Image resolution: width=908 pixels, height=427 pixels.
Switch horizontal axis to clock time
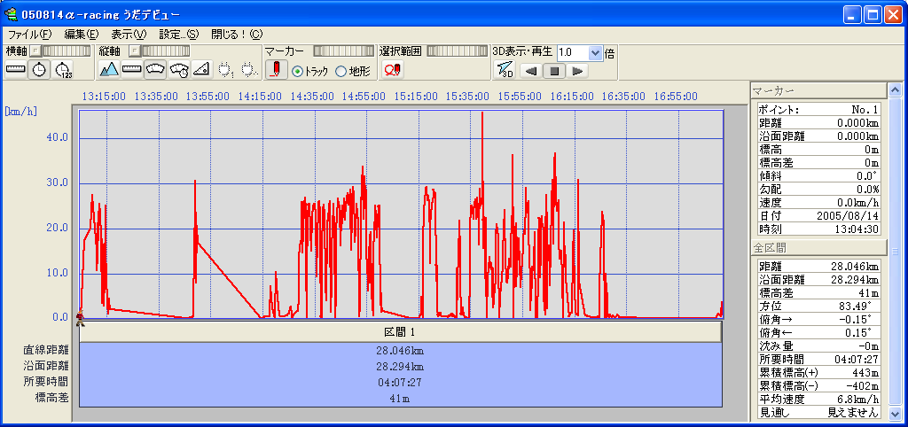click(x=39, y=69)
